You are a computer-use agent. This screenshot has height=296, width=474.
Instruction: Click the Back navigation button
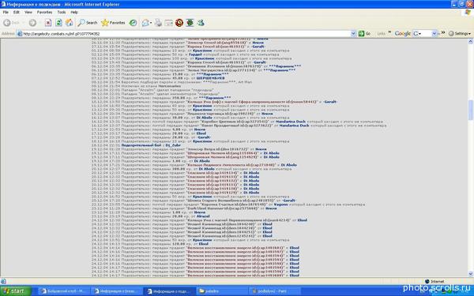[11, 23]
